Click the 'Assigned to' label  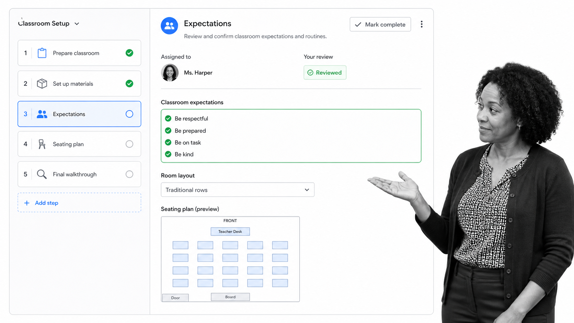point(176,57)
